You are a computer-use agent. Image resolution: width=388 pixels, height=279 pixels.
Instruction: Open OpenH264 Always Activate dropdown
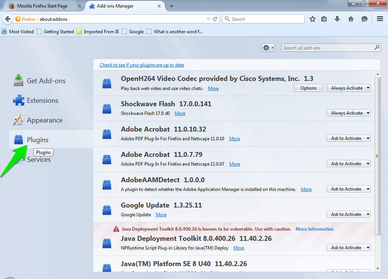[349, 88]
